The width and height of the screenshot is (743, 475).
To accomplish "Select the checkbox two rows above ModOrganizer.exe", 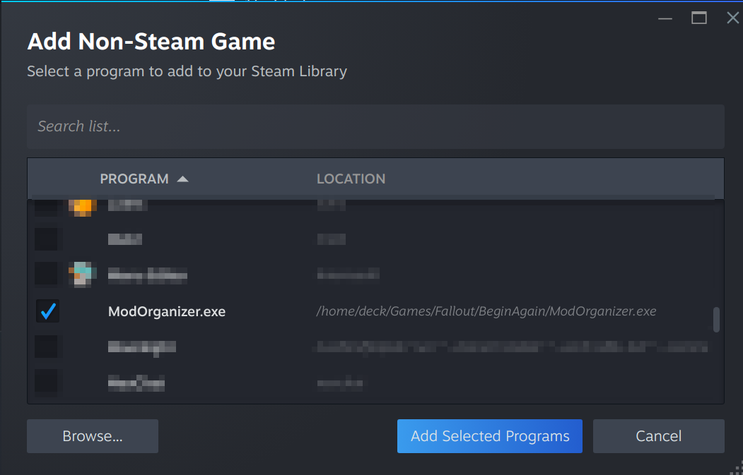I will [x=47, y=238].
